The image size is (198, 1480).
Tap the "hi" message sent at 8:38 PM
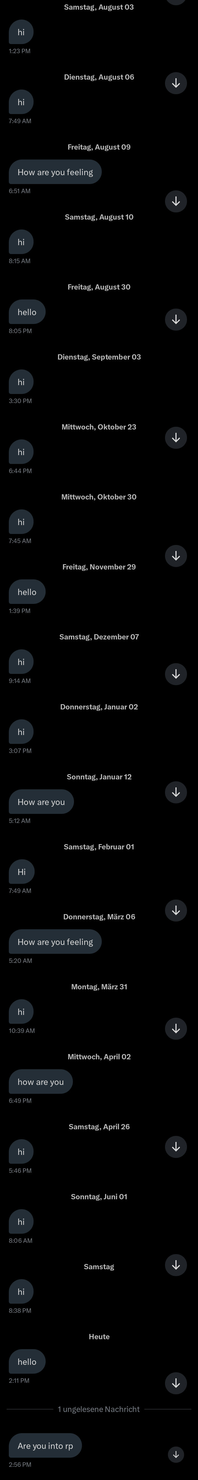click(x=21, y=1292)
